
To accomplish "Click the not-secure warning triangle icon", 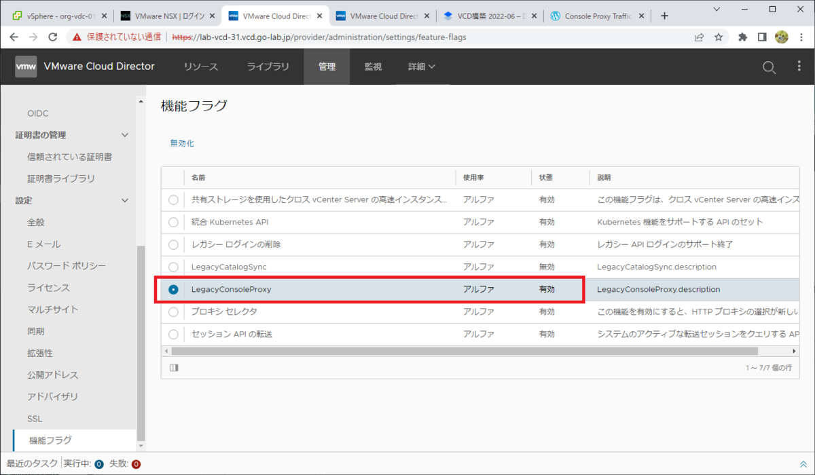I will coord(77,37).
